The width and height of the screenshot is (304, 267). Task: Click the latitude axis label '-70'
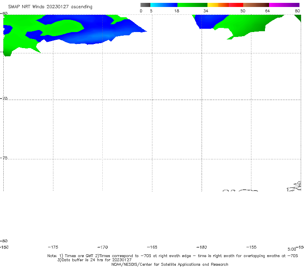click(x=4, y=99)
